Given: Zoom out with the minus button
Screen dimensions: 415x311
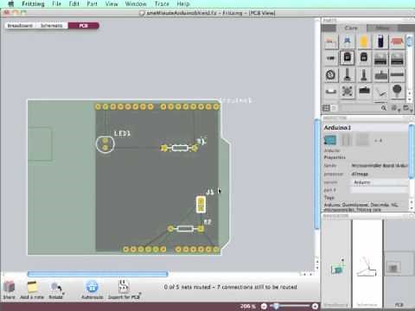Looking at the screenshot, I should 264,306.
